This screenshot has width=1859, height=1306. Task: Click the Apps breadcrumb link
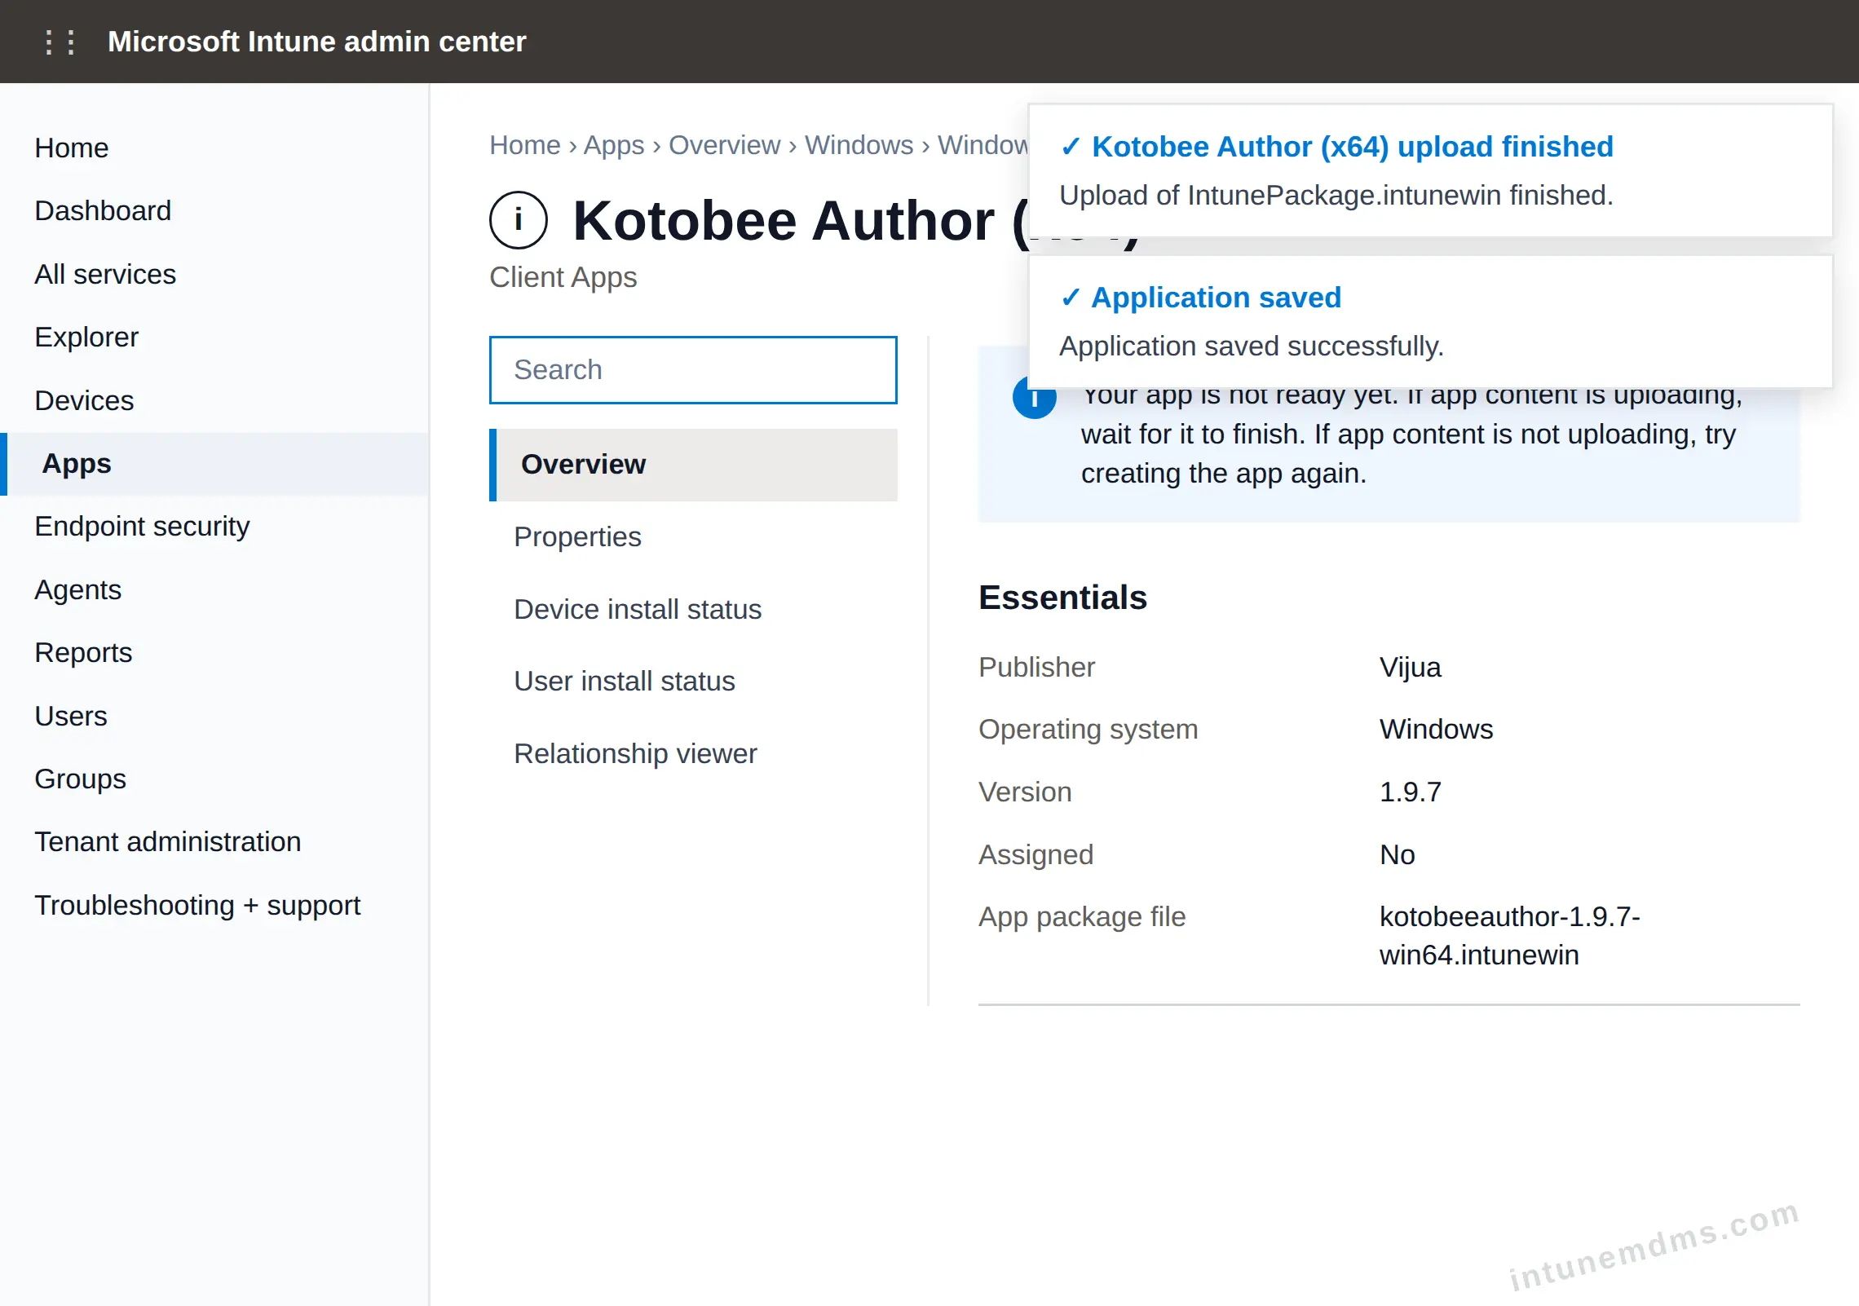(614, 144)
